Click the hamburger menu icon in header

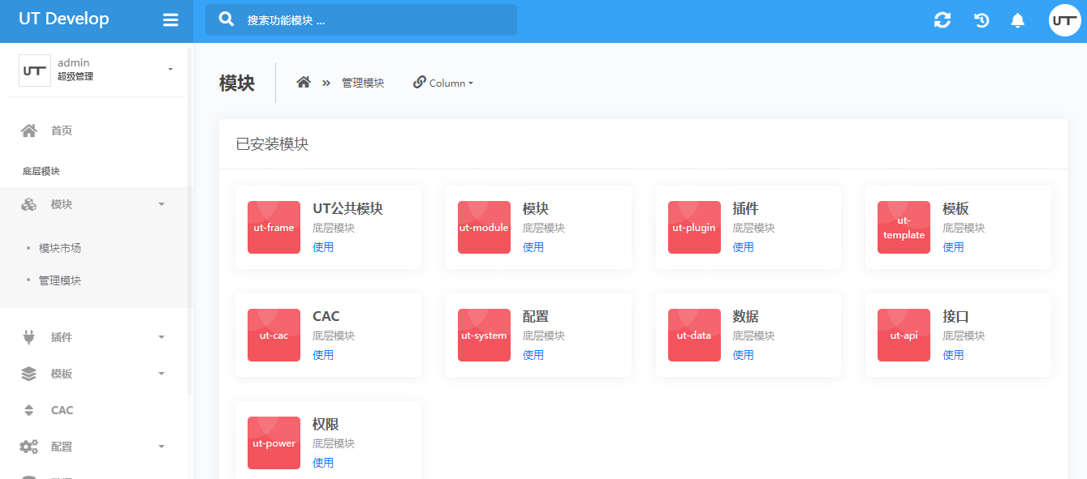tap(170, 20)
